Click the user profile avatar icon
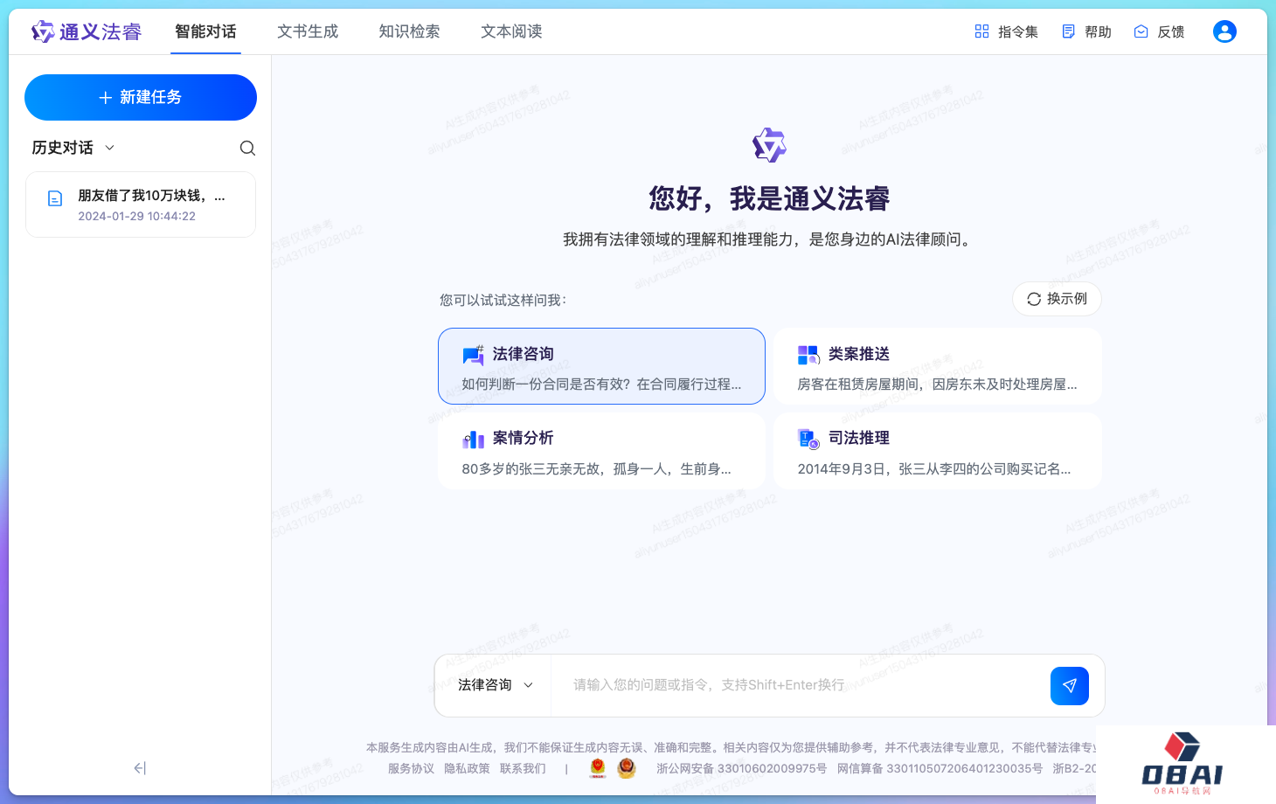Image resolution: width=1276 pixels, height=804 pixels. click(1224, 31)
